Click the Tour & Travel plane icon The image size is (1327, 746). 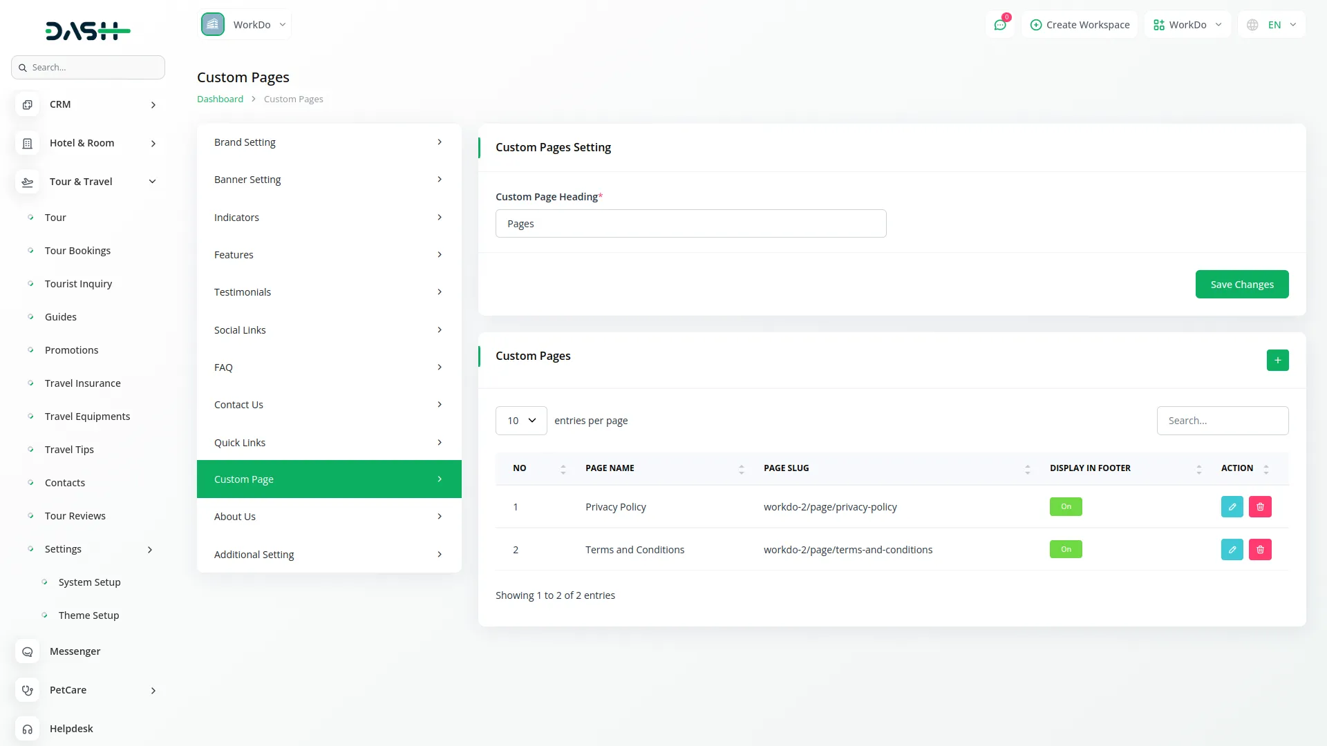[x=28, y=182]
